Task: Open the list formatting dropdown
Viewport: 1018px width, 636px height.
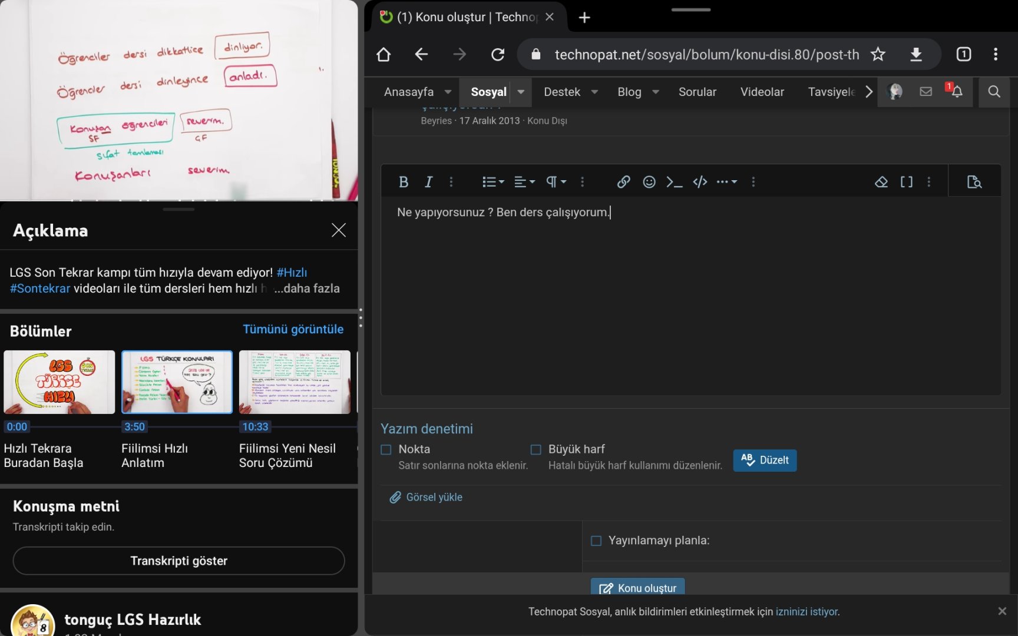Action: (x=493, y=182)
